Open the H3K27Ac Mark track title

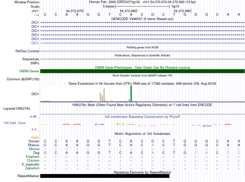coord(142,105)
